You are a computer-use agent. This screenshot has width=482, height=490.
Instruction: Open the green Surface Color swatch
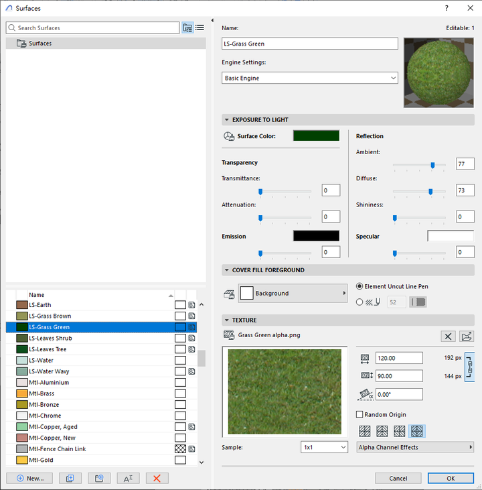point(316,135)
